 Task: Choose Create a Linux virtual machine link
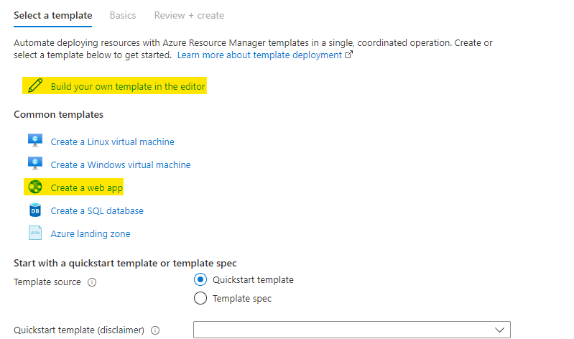112,142
